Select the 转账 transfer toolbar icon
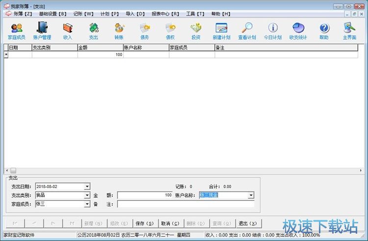Image resolution: width=368 pixels, height=241 pixels. [x=119, y=31]
